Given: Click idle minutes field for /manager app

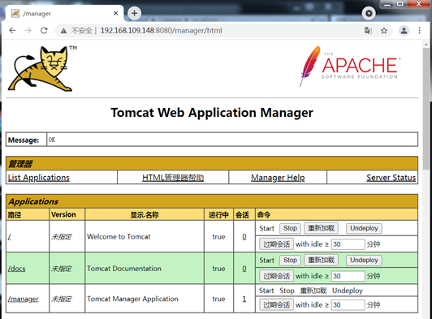Looking at the screenshot, I should [348, 304].
